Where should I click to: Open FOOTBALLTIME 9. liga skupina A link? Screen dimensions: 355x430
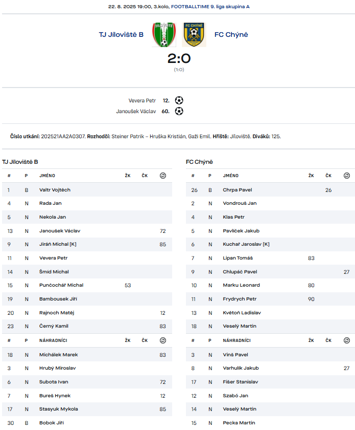pyautogui.click(x=210, y=7)
